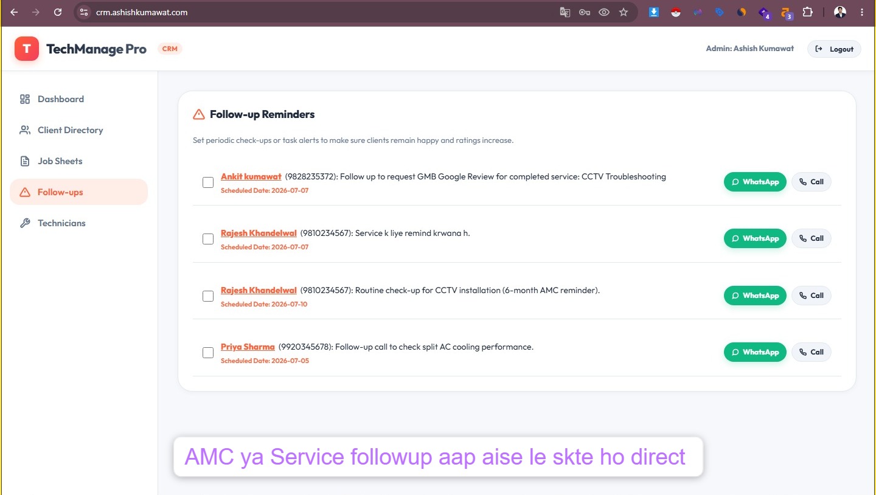Open the Pokeball extension icon

[676, 12]
